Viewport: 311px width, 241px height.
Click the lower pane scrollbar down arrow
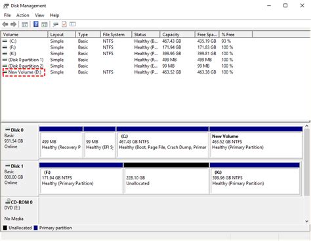click(x=306, y=221)
